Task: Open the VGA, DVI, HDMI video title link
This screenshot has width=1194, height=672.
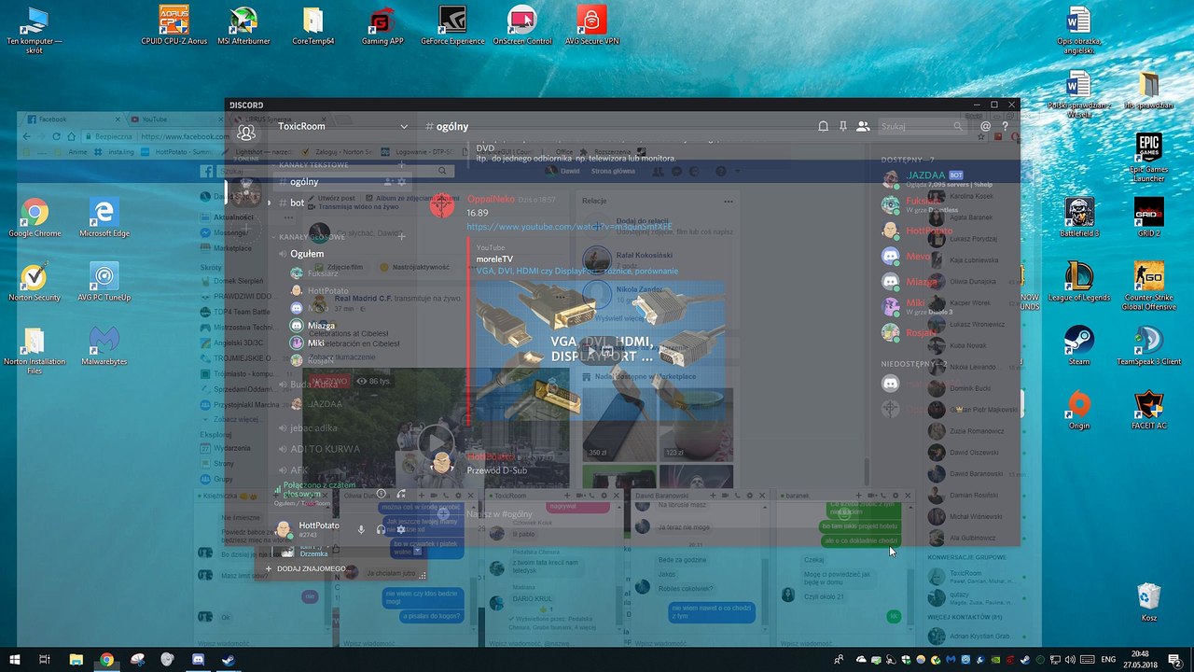Action: tap(577, 271)
